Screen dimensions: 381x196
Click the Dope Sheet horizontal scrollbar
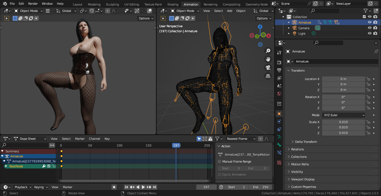coord(134,181)
